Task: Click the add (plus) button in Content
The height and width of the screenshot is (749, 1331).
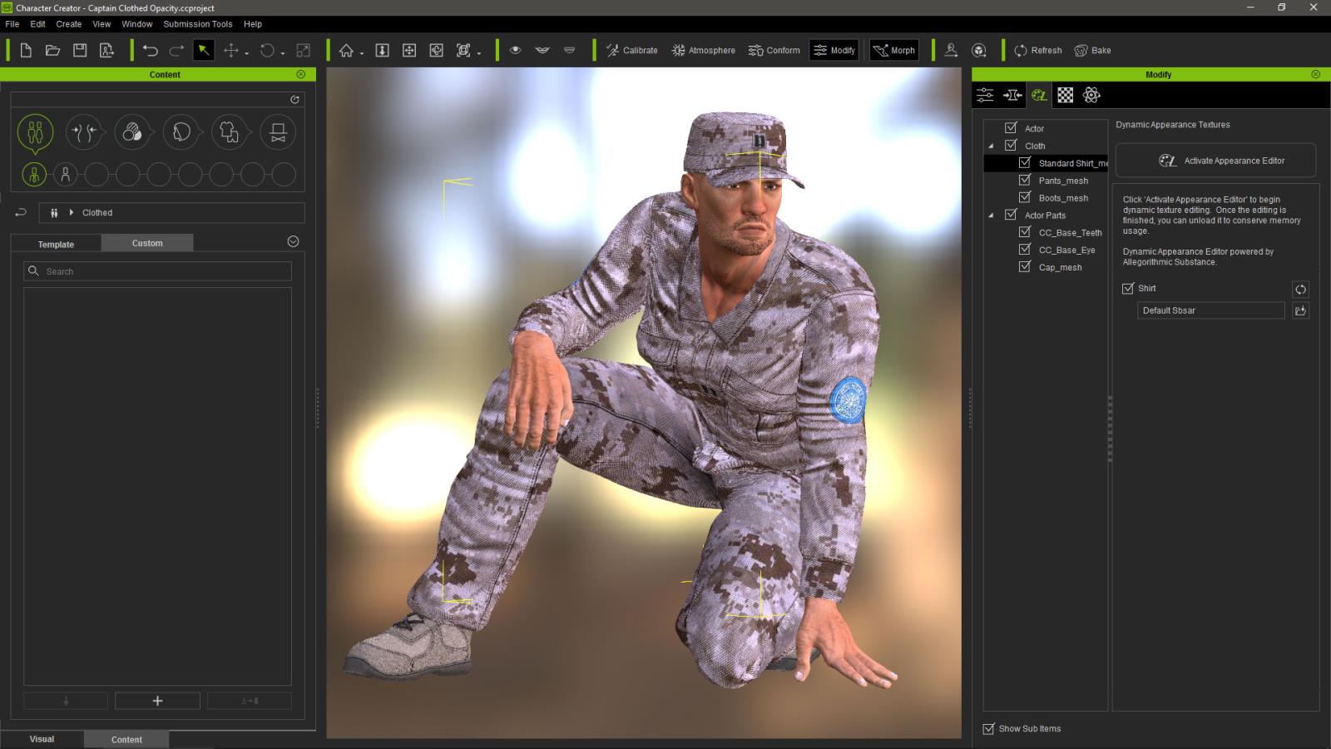Action: [157, 701]
